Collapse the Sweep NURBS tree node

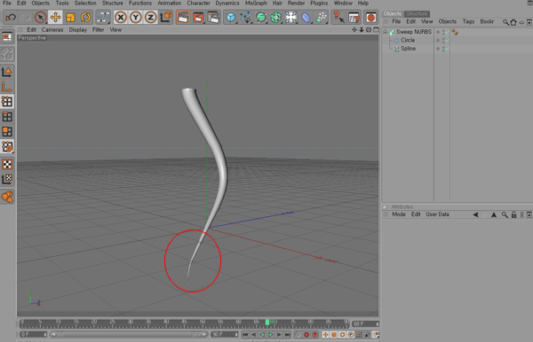pyautogui.click(x=386, y=32)
